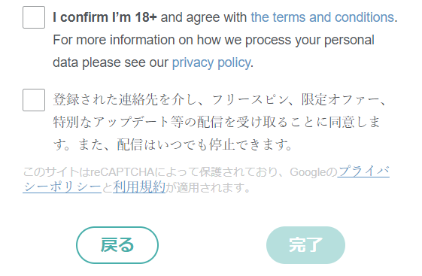This screenshot has width=422, height=276.
Task: Click the 特別なアップデート label line
Action: click(x=217, y=122)
